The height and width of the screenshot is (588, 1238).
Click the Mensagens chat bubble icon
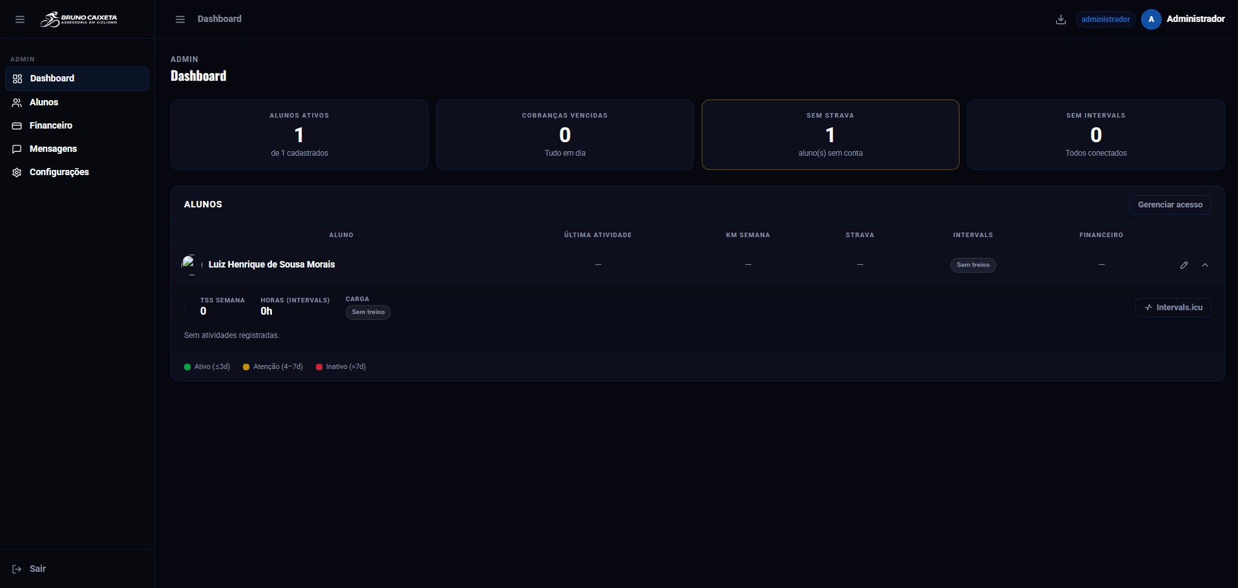click(17, 149)
